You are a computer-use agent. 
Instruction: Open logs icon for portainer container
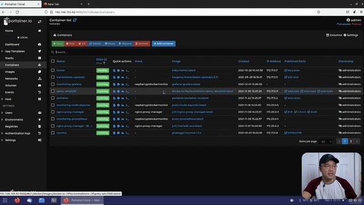(x=114, y=98)
